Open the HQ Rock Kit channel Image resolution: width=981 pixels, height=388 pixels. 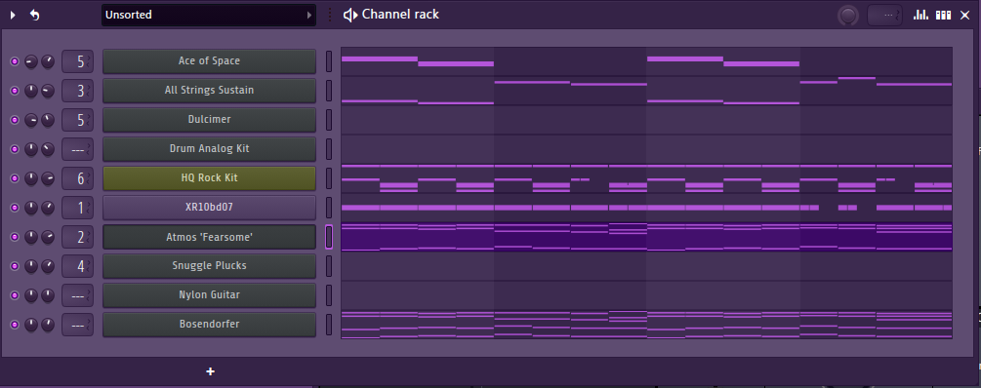click(209, 178)
